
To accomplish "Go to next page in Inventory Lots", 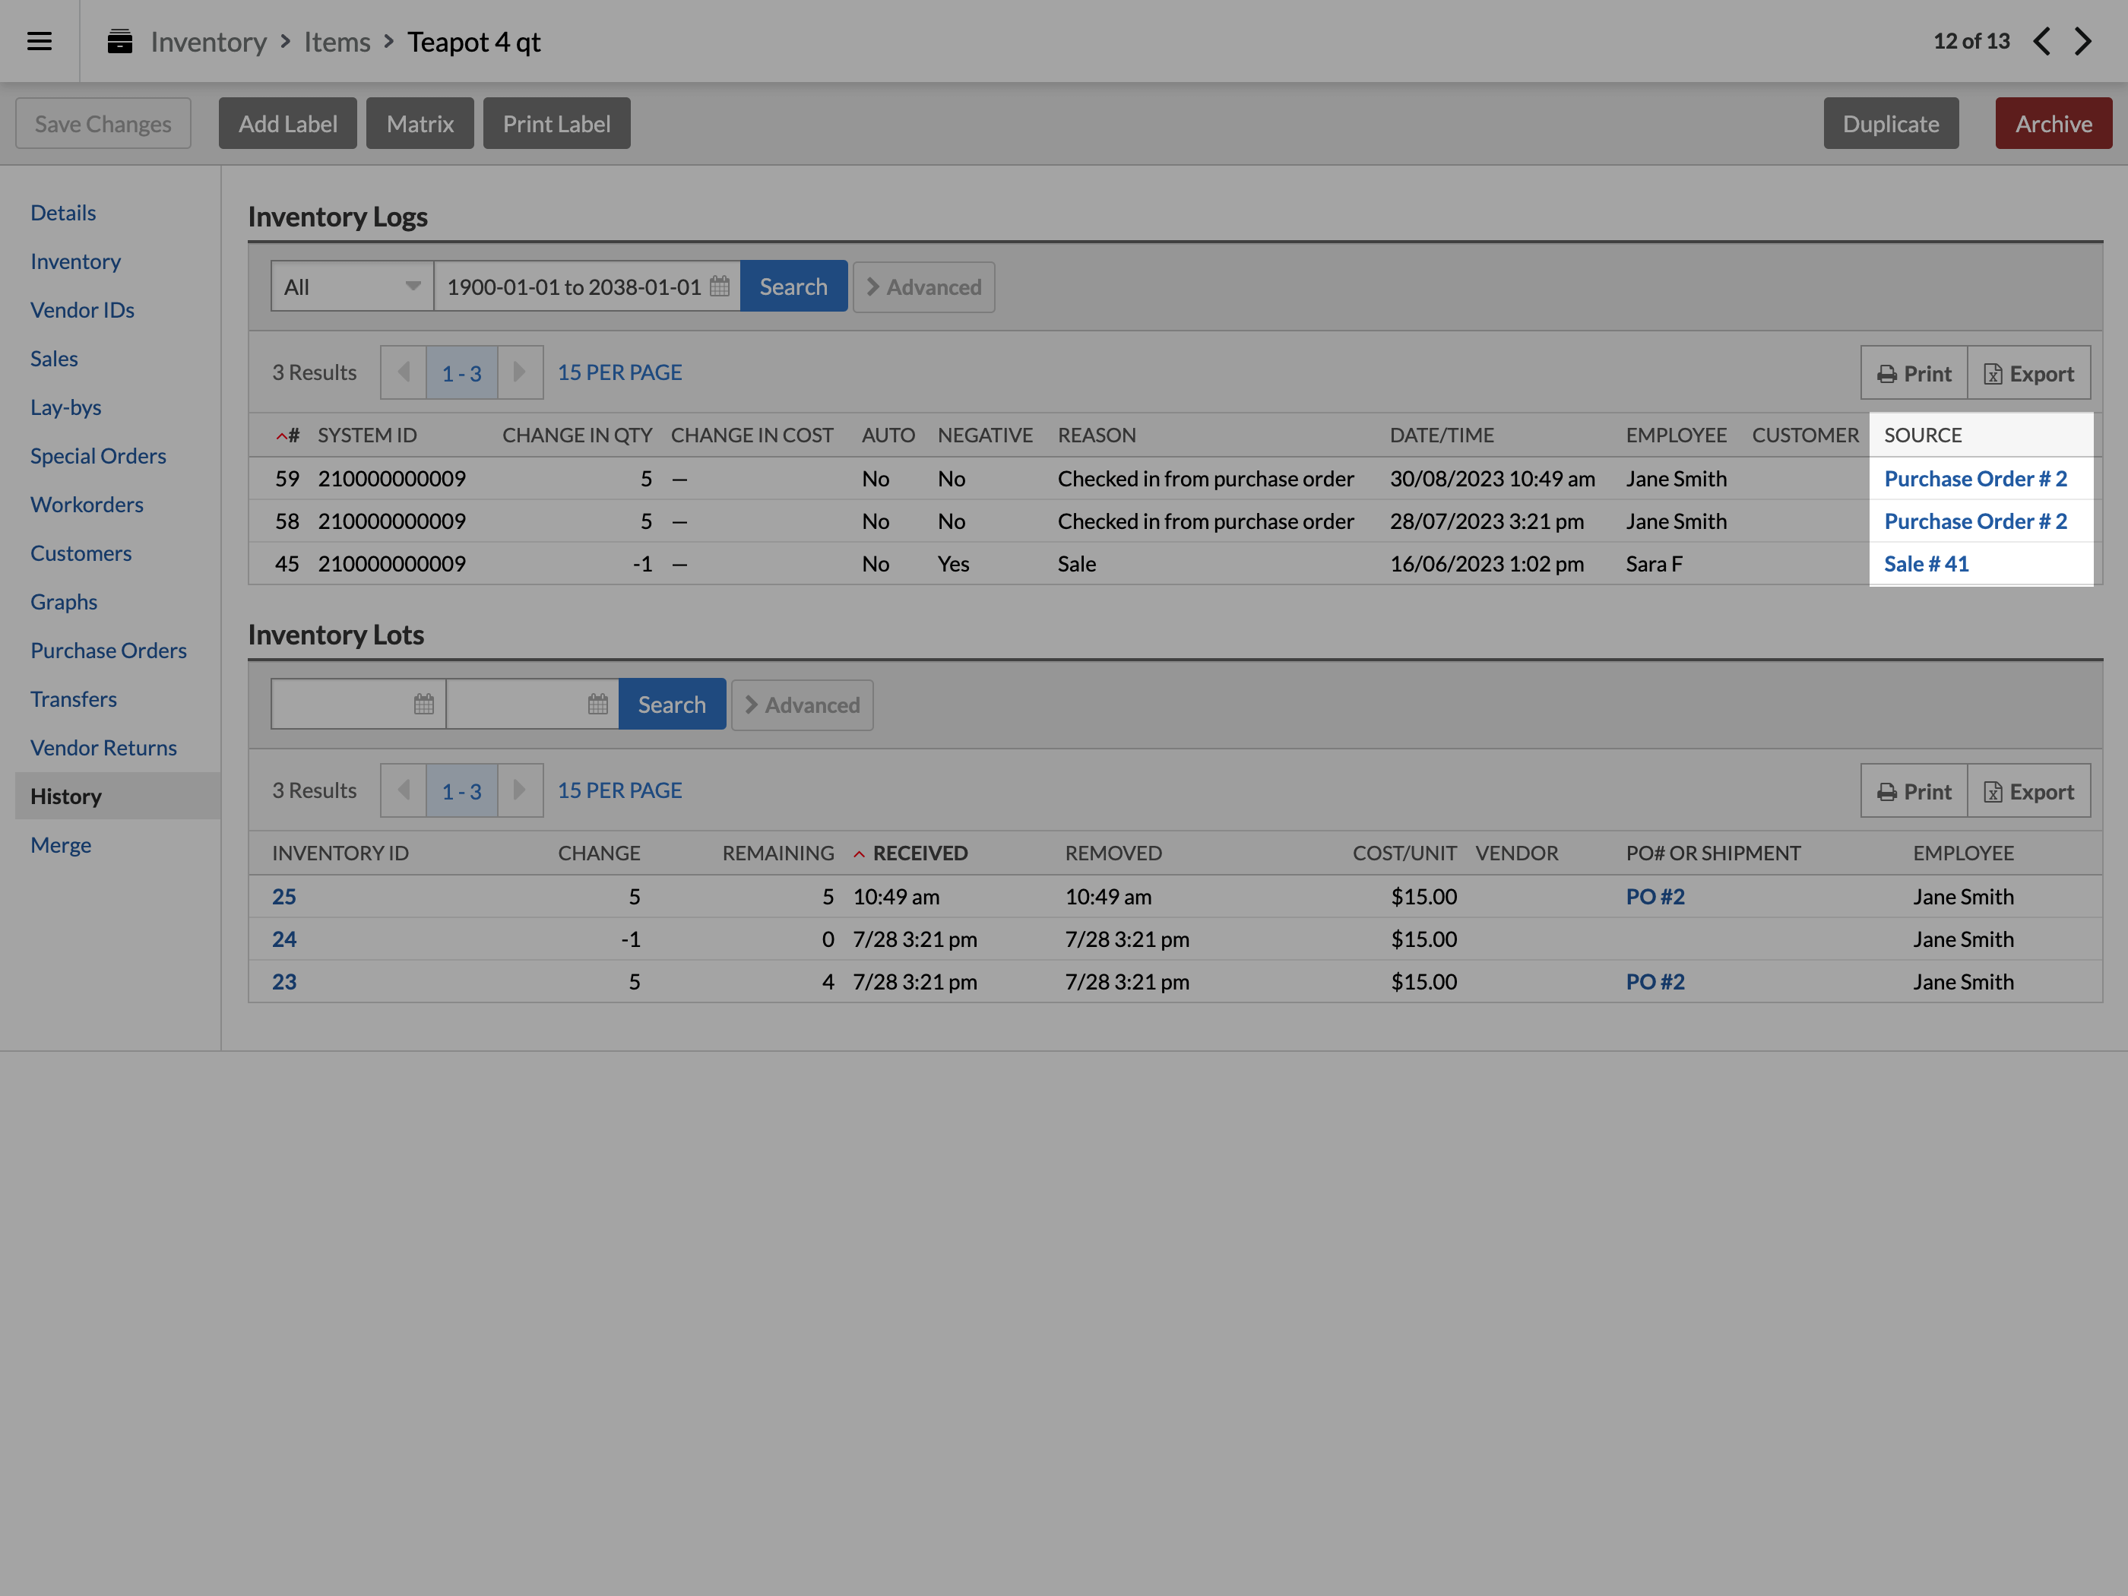I will click(x=520, y=791).
